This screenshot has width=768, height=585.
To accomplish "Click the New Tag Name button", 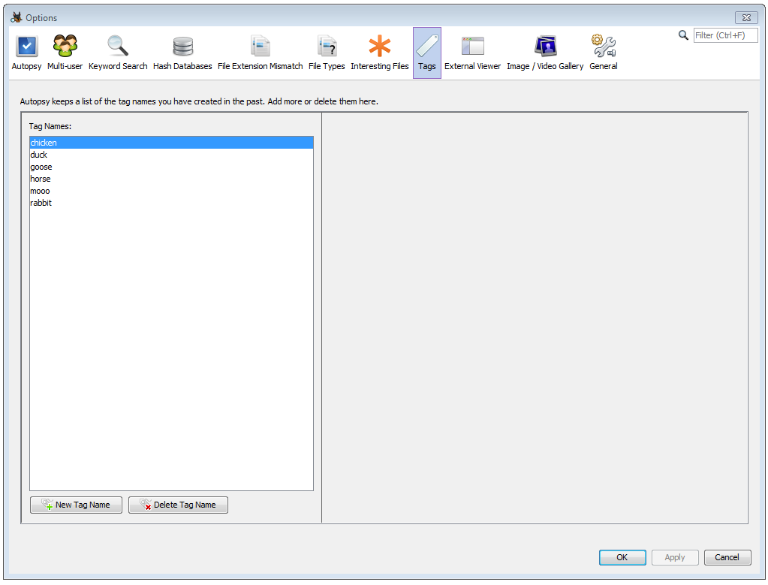I will tap(76, 505).
